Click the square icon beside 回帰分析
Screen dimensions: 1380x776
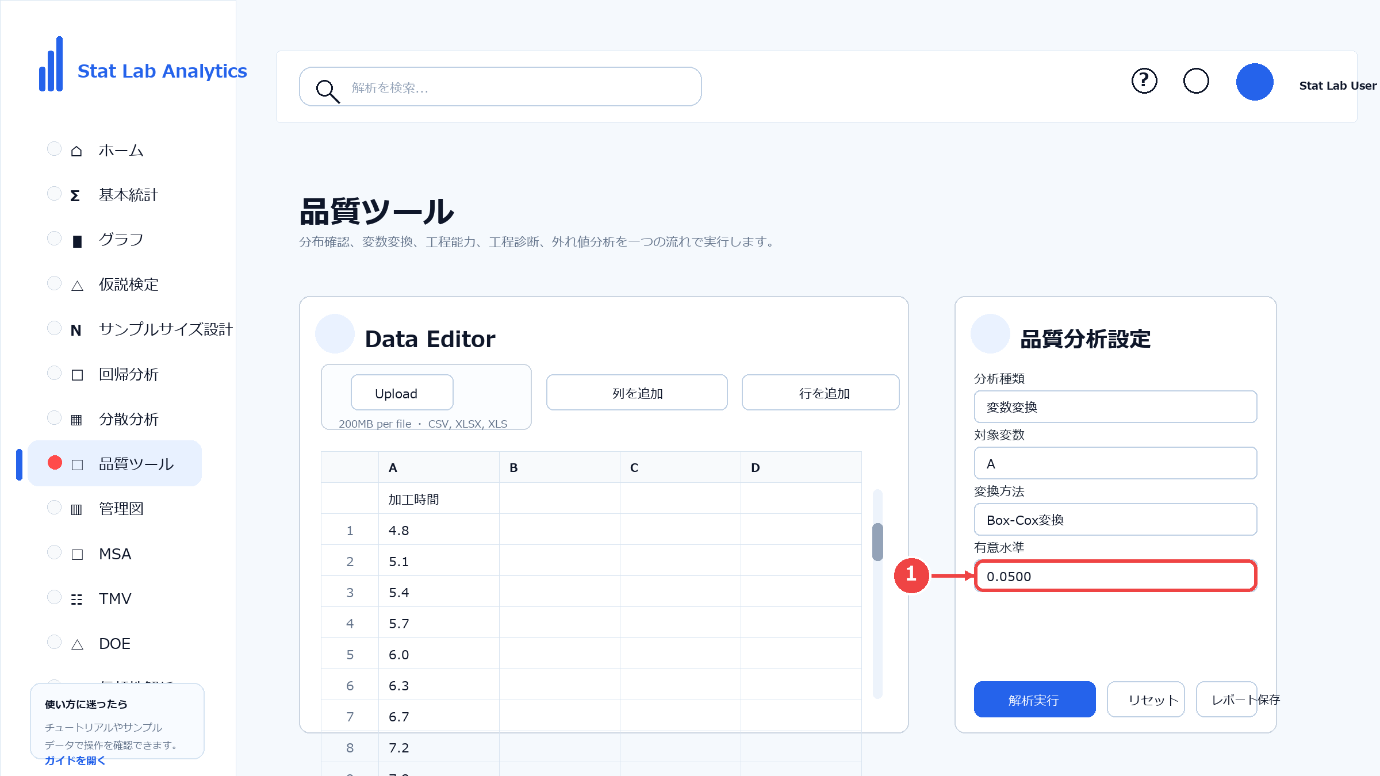click(x=77, y=375)
